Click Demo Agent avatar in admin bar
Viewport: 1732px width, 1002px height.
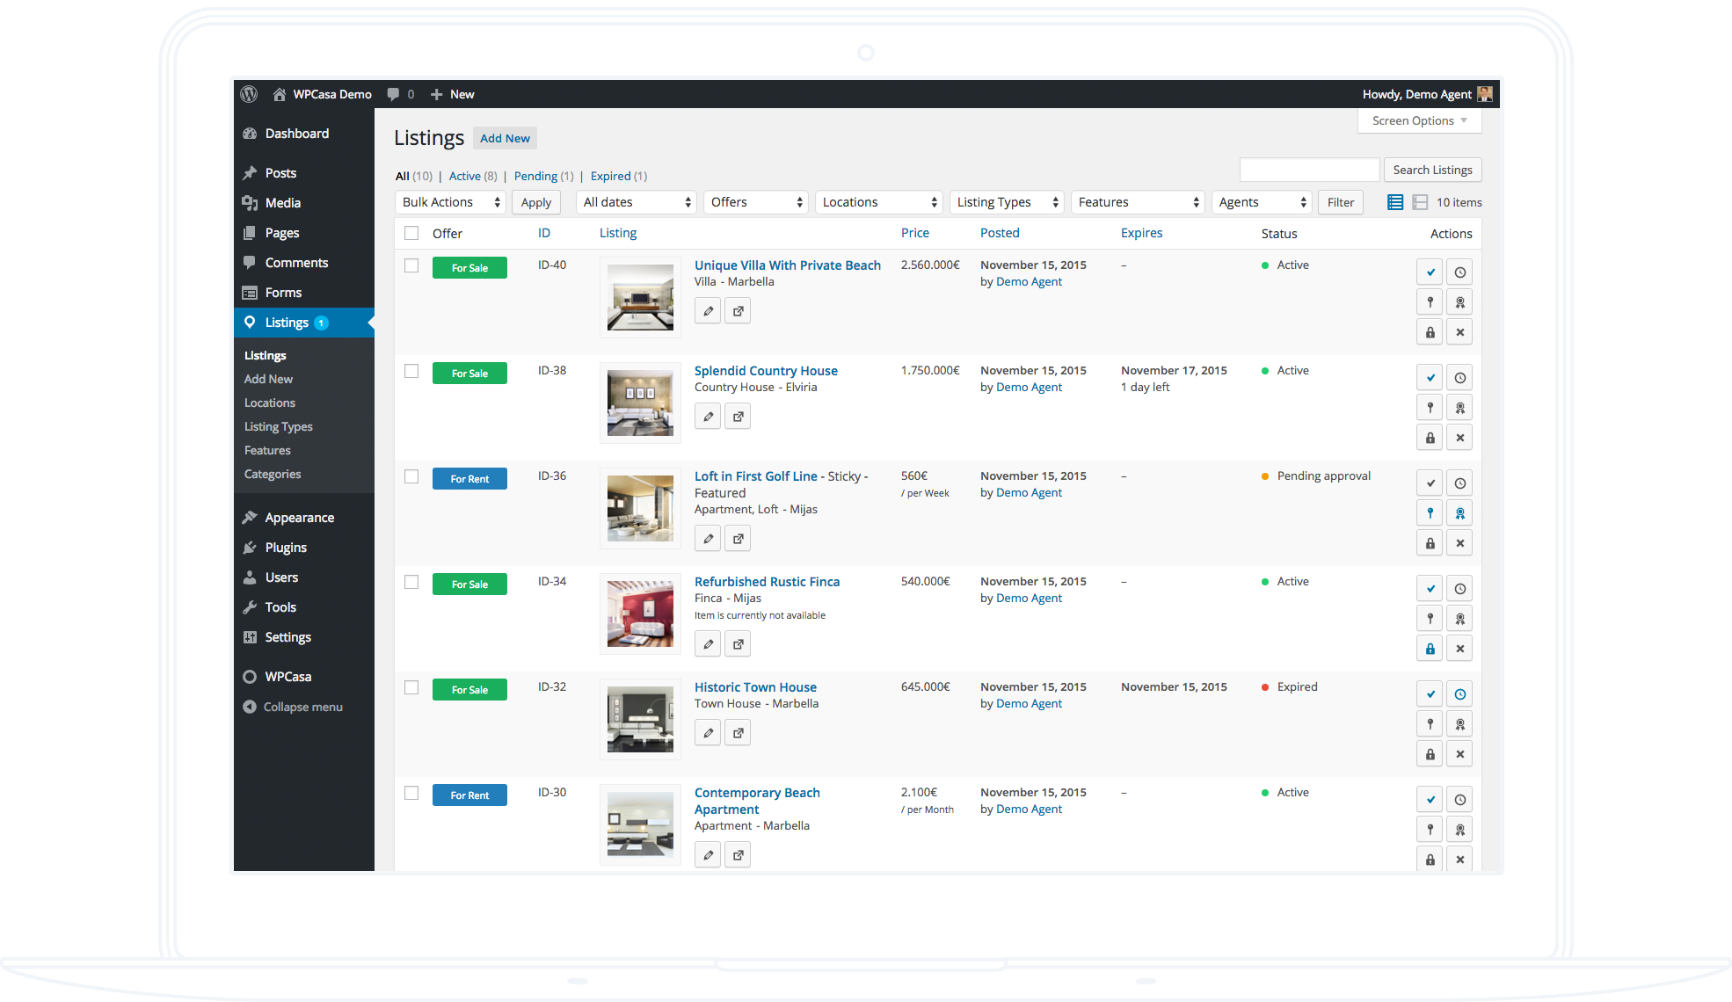1485,94
